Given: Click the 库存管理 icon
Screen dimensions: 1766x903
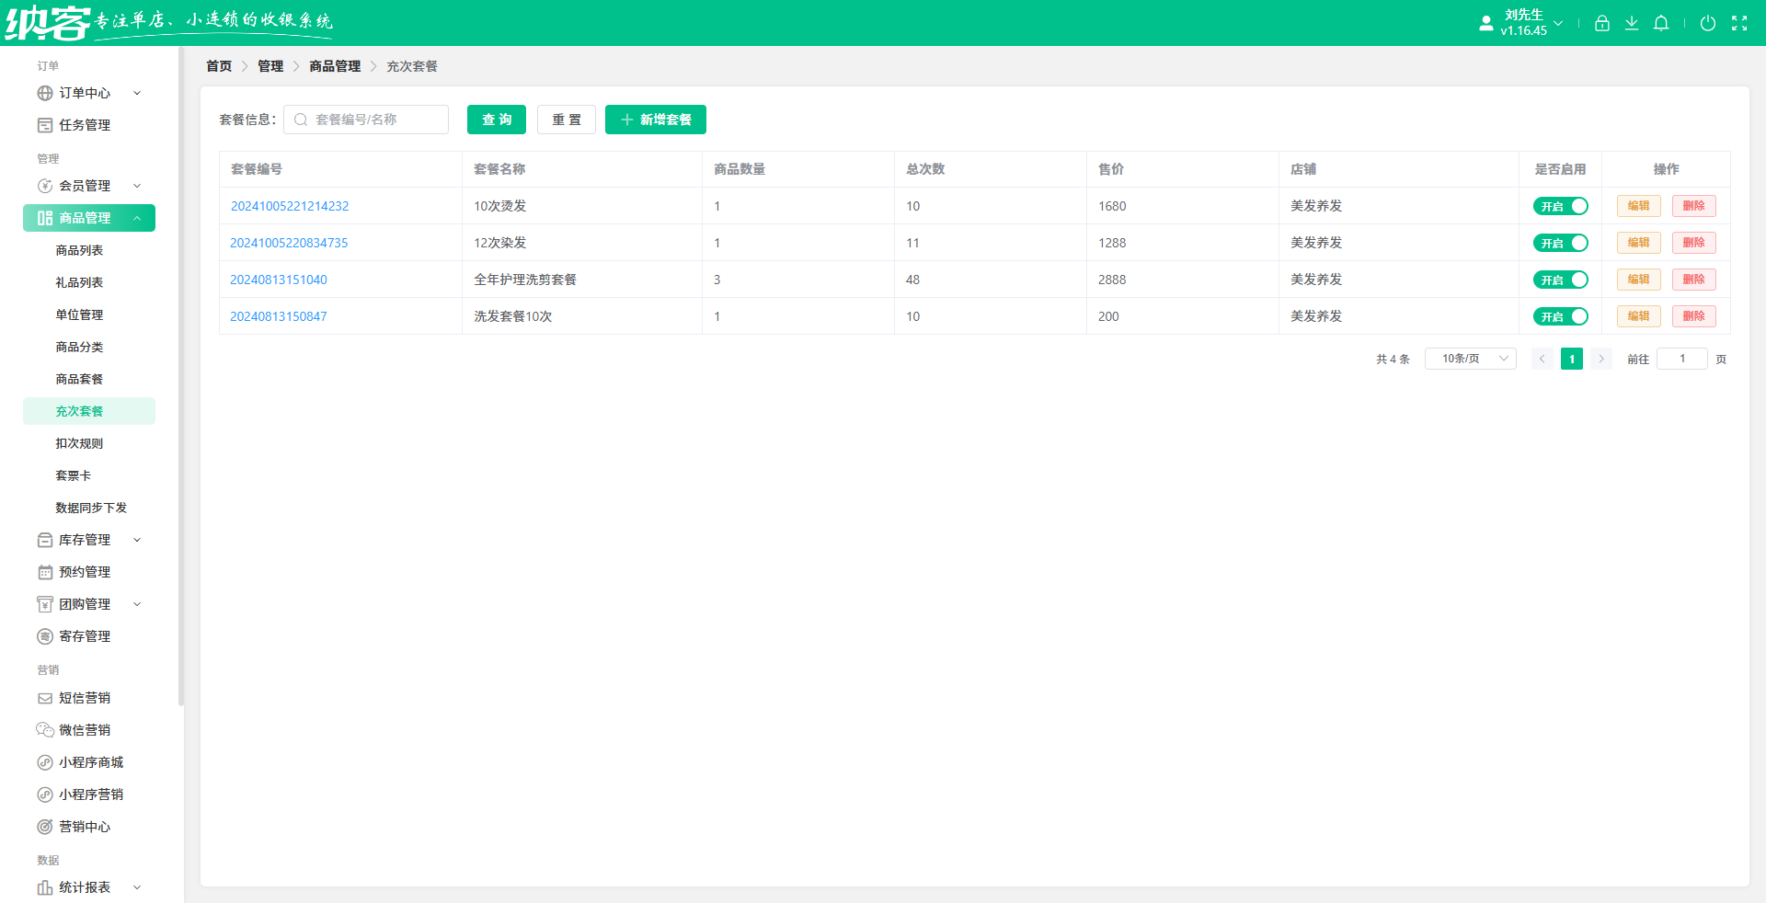Looking at the screenshot, I should (45, 540).
